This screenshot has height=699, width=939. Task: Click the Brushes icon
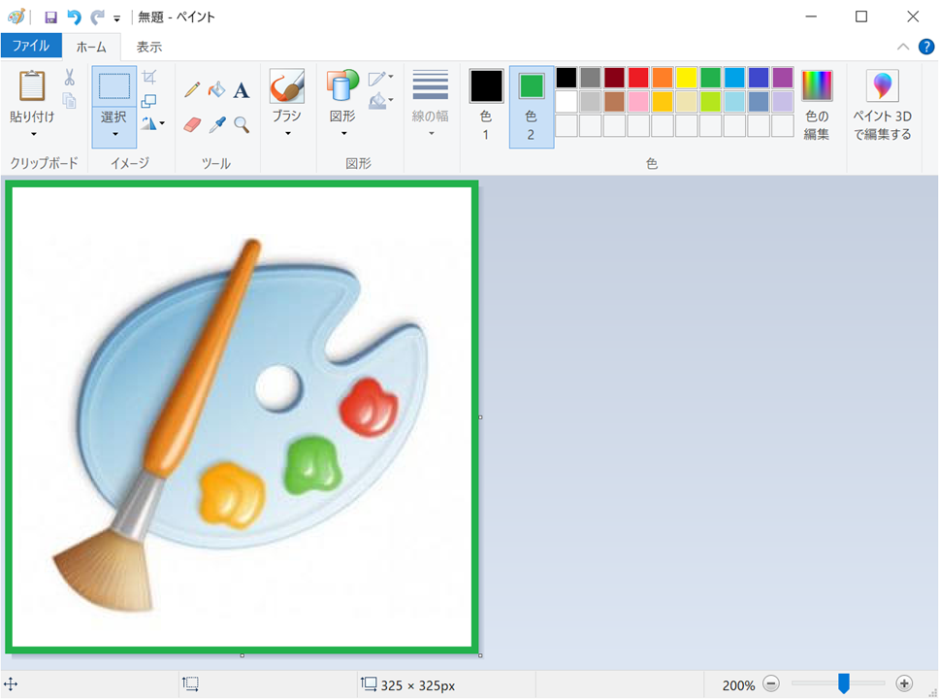click(x=287, y=85)
